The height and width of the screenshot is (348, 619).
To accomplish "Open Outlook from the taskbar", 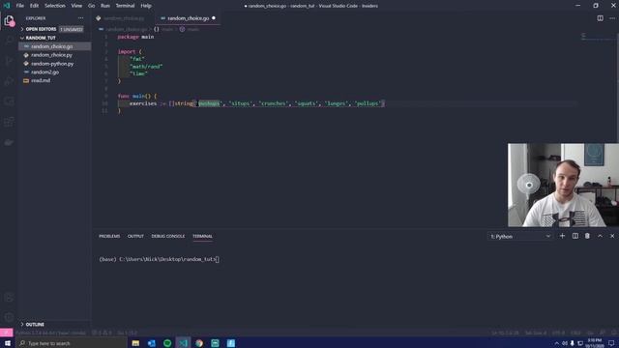I will point(152,343).
